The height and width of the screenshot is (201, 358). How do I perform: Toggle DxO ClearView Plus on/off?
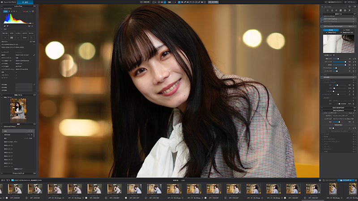(x=323, y=21)
